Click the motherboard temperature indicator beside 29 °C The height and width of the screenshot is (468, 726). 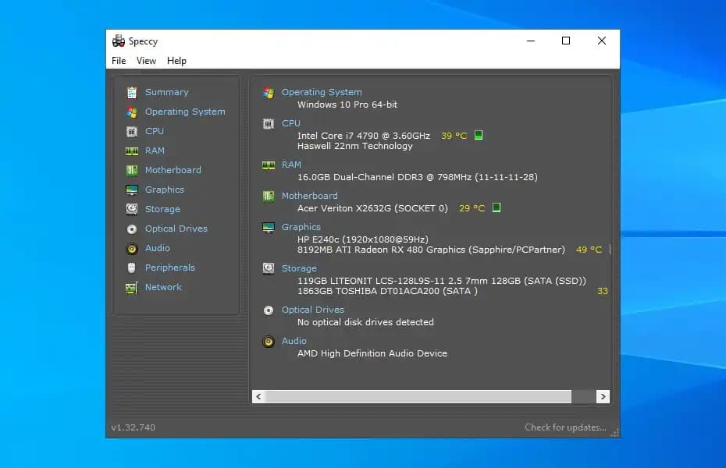point(496,208)
